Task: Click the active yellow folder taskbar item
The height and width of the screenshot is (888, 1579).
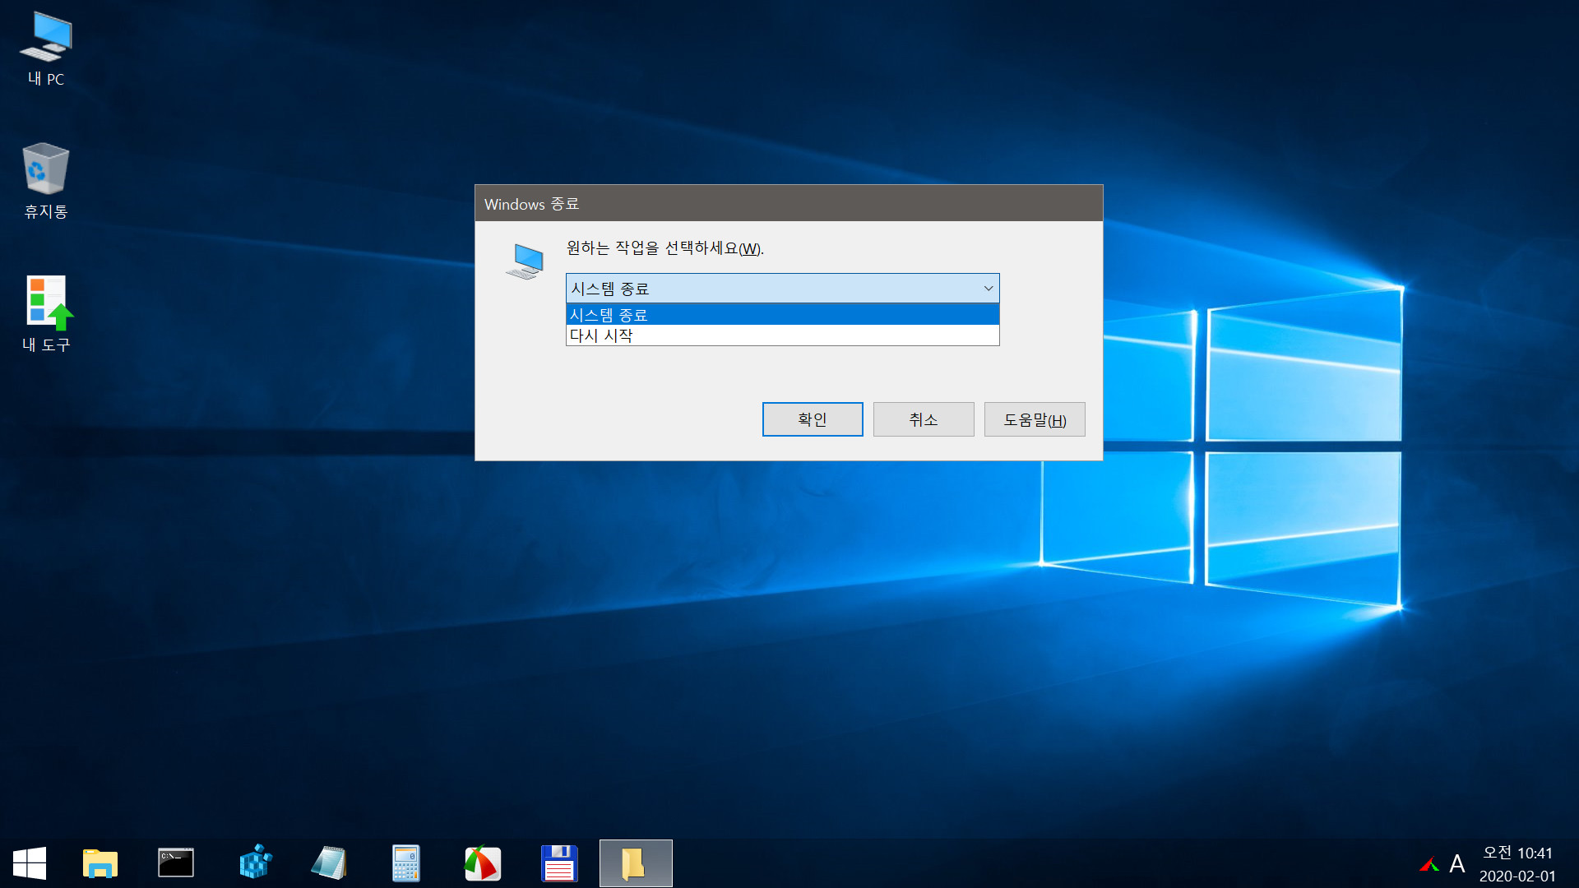Action: click(636, 863)
